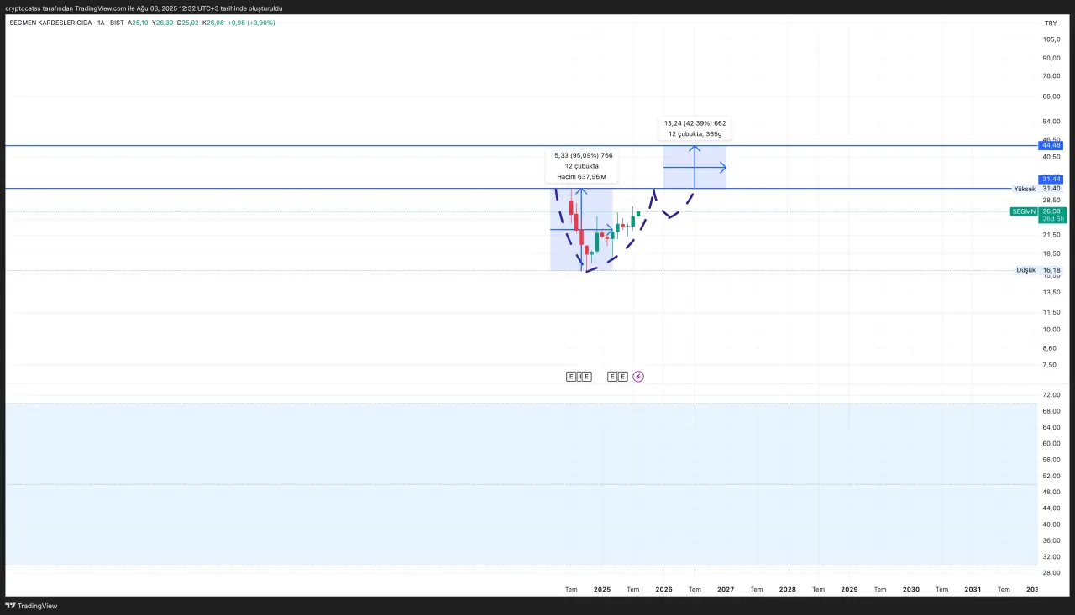Select the upper blue horizontal line

coord(336,146)
